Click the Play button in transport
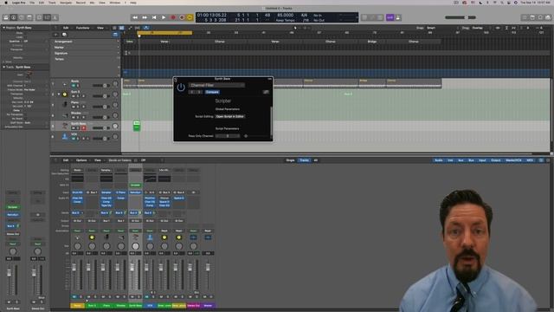Image resolution: width=554 pixels, height=312 pixels. pos(164,17)
